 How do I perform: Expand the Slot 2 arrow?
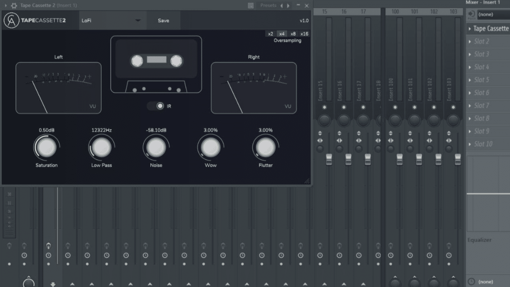pos(470,42)
